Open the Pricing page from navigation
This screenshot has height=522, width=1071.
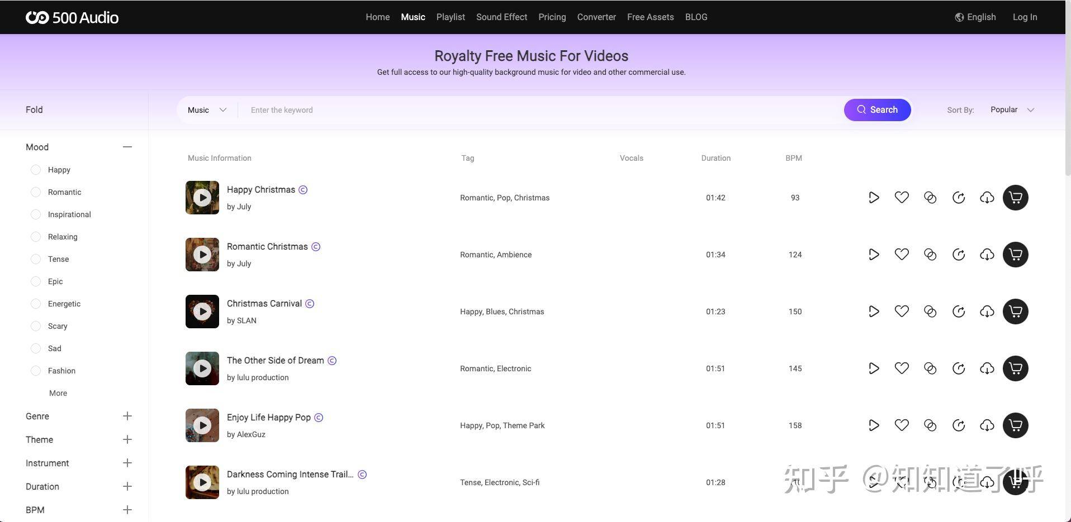pos(552,17)
